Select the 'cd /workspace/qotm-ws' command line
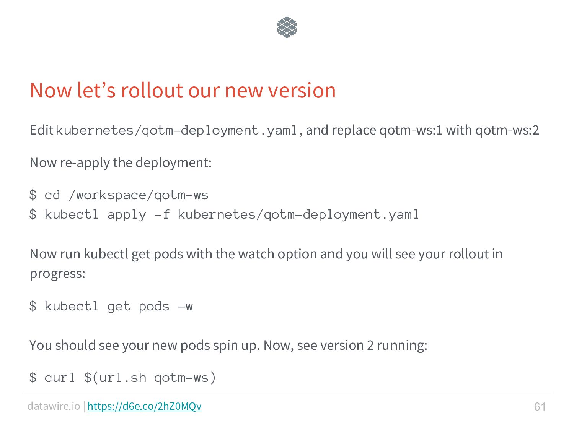 (x=119, y=195)
